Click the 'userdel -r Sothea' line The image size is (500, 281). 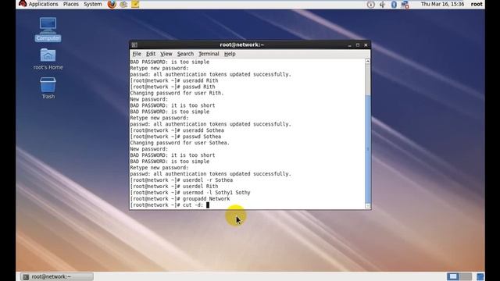[181, 180]
